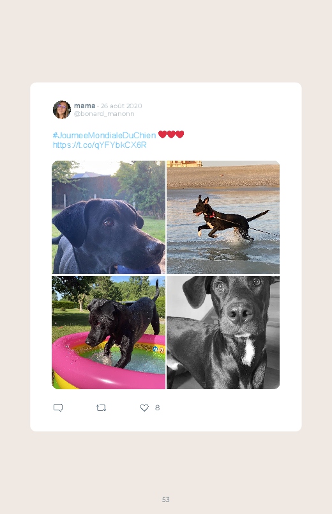Like the tweet with heart icon
Viewport: 332px width, 514px height.
(144, 408)
